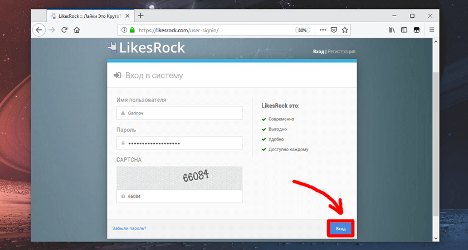This screenshot has height=250, width=468.
Task: Open the browser home page icon
Action: point(77,30)
